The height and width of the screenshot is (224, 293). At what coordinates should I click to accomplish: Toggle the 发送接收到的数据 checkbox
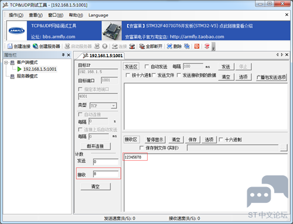pyautogui.click(x=179, y=75)
